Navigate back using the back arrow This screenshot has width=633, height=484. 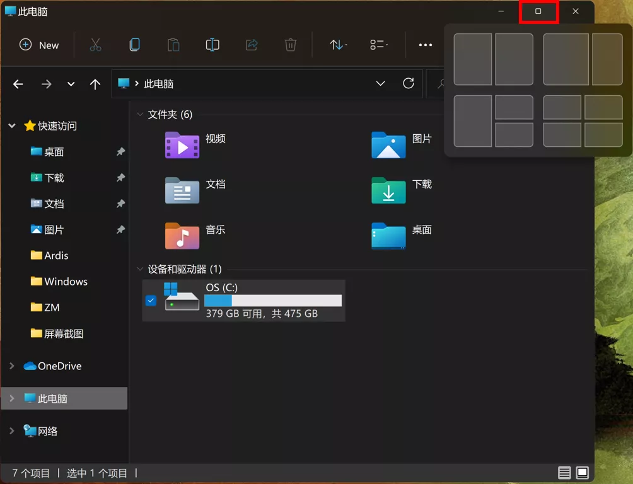tap(18, 83)
